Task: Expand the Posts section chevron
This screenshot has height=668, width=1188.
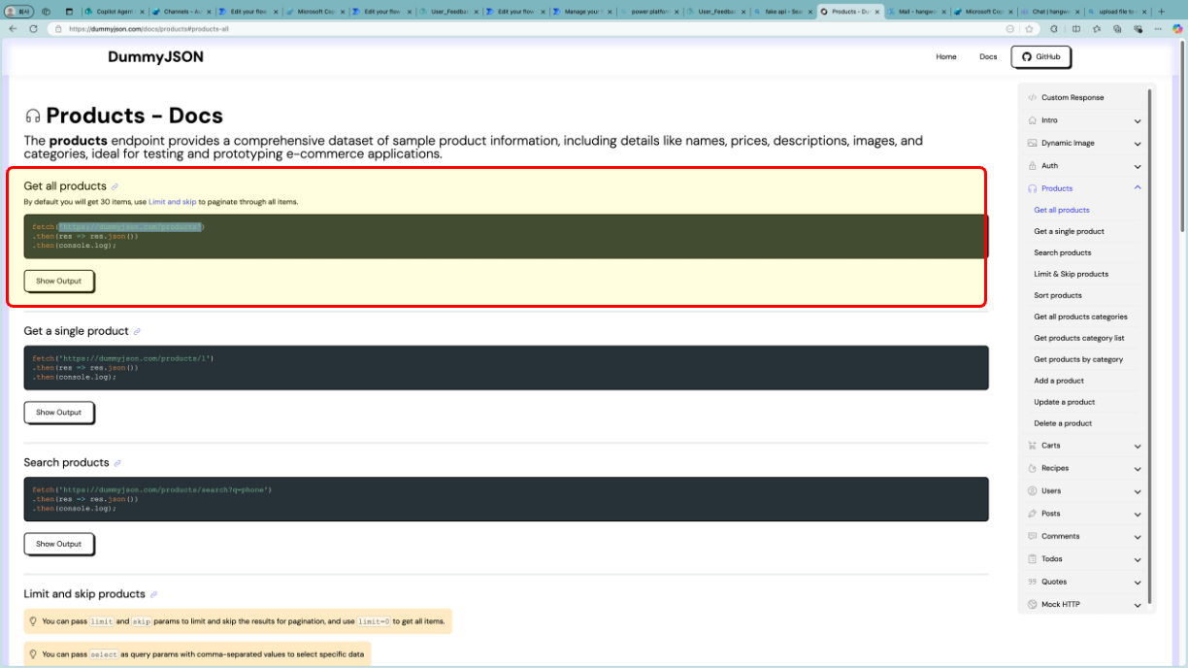Action: [x=1138, y=515]
